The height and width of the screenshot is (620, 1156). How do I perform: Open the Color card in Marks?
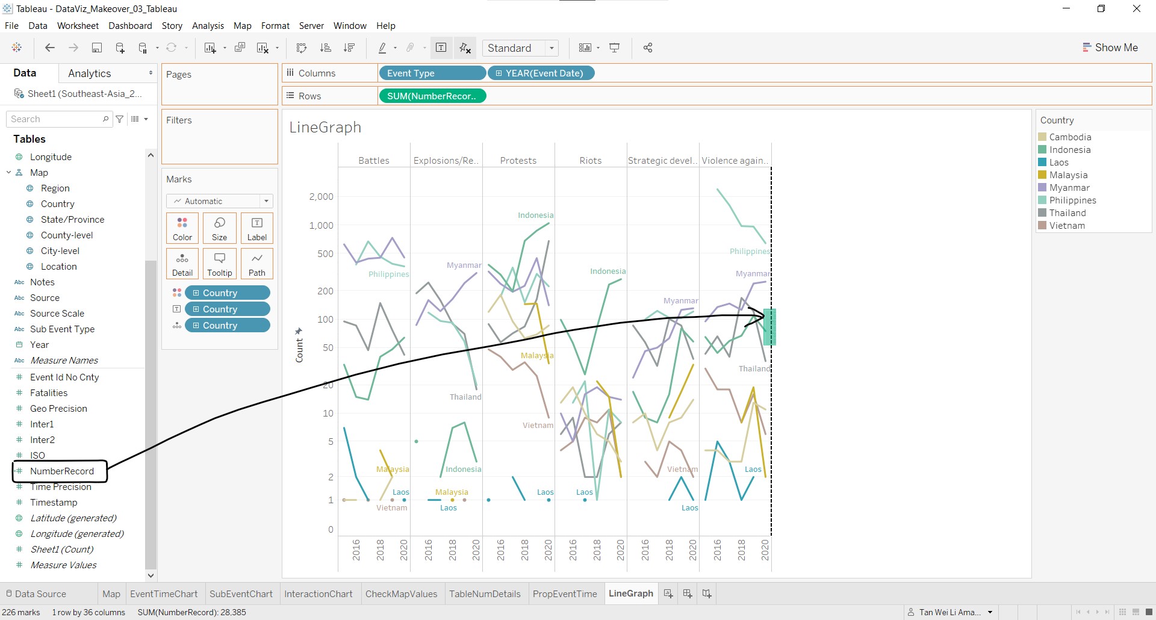[182, 228]
